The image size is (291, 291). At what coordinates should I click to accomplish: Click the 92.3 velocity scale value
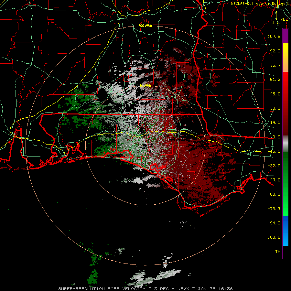tap(275, 51)
